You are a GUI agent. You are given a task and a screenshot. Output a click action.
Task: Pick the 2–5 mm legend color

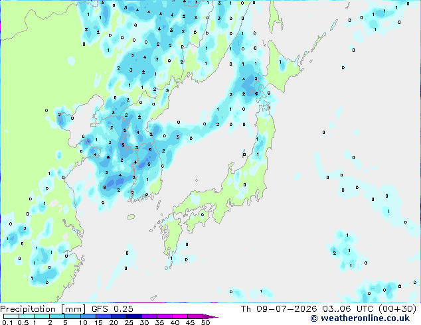57,316
